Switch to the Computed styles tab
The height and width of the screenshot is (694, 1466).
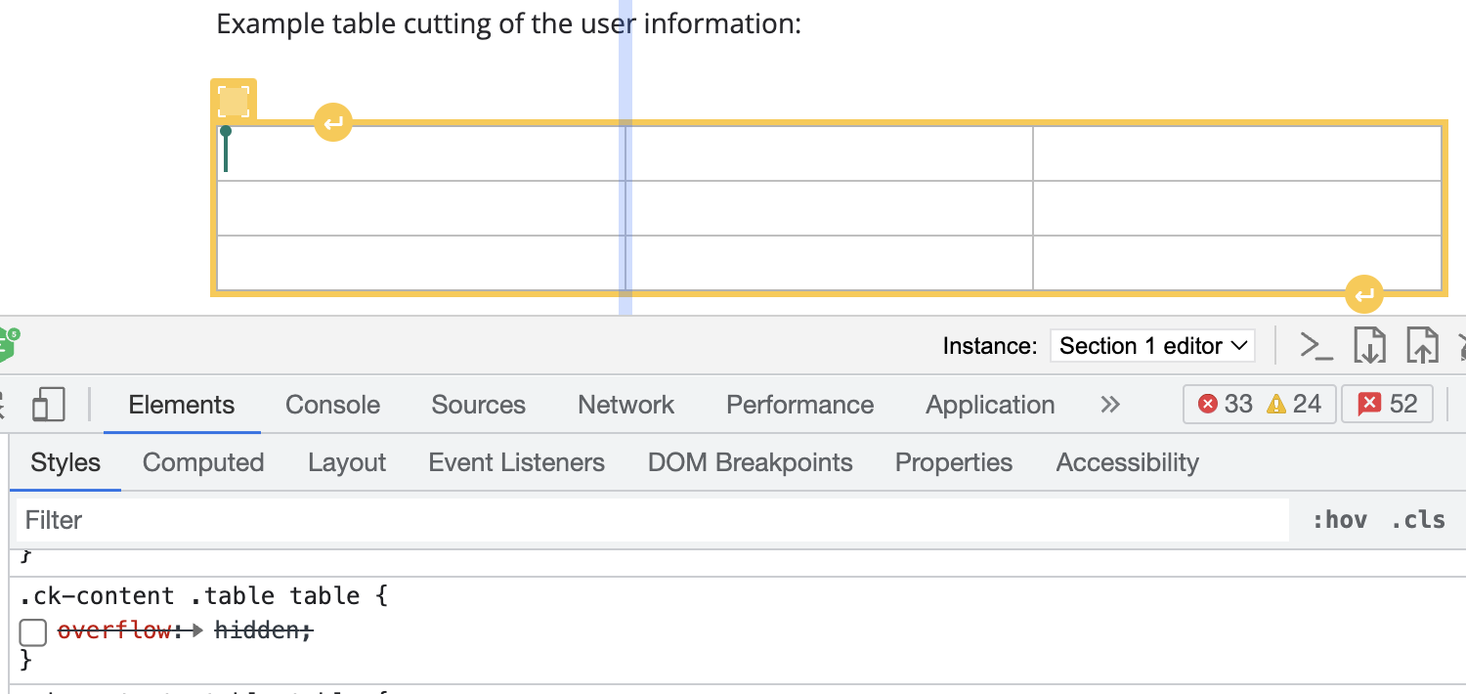click(x=202, y=461)
